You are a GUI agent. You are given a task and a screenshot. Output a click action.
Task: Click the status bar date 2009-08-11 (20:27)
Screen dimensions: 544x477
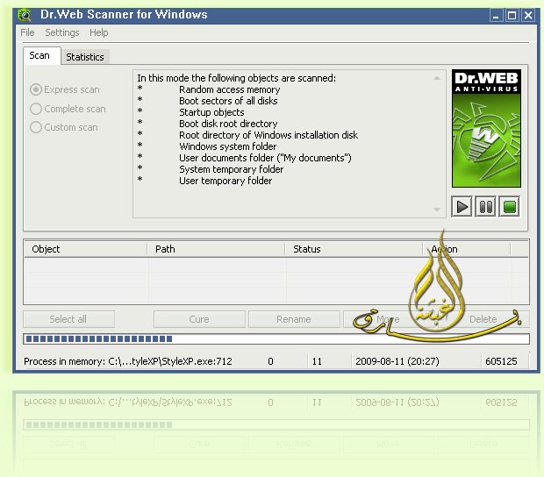tap(397, 361)
